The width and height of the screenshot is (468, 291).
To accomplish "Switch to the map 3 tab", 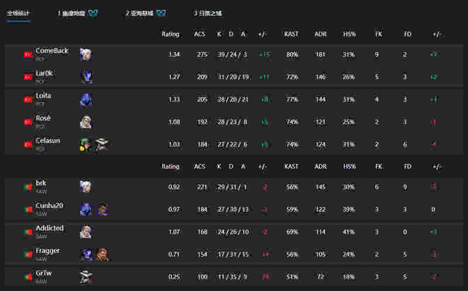I will (x=208, y=13).
